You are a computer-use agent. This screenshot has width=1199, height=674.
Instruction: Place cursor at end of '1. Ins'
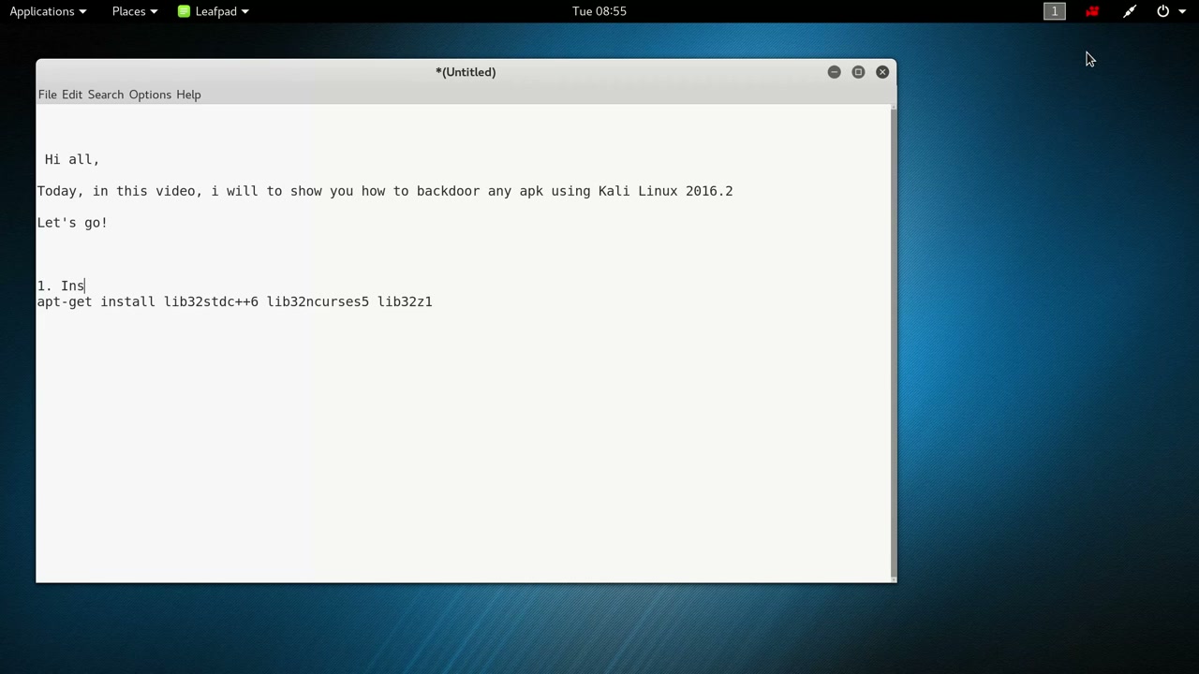(x=85, y=286)
